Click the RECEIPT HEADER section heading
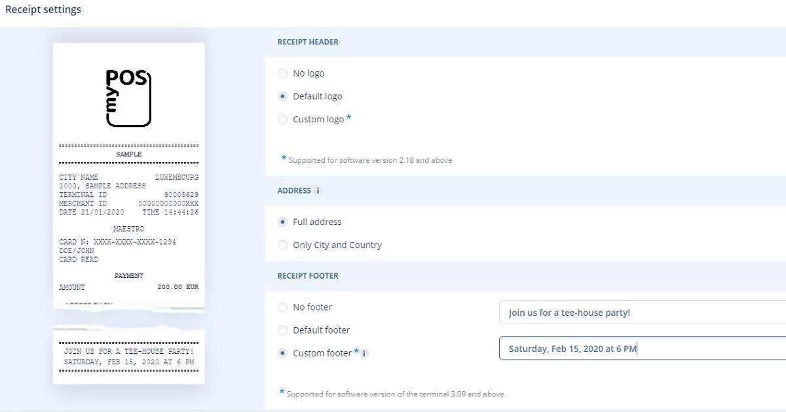This screenshot has height=412, width=786. click(x=308, y=42)
